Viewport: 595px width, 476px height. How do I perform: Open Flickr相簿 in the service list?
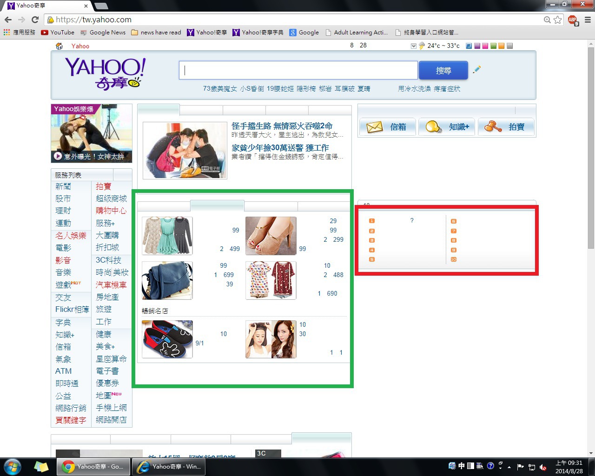point(72,309)
